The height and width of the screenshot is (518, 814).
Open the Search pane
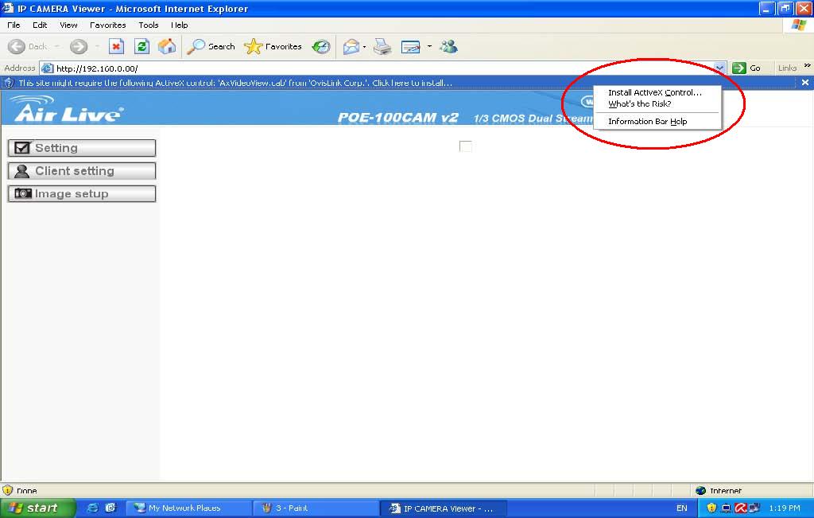211,47
